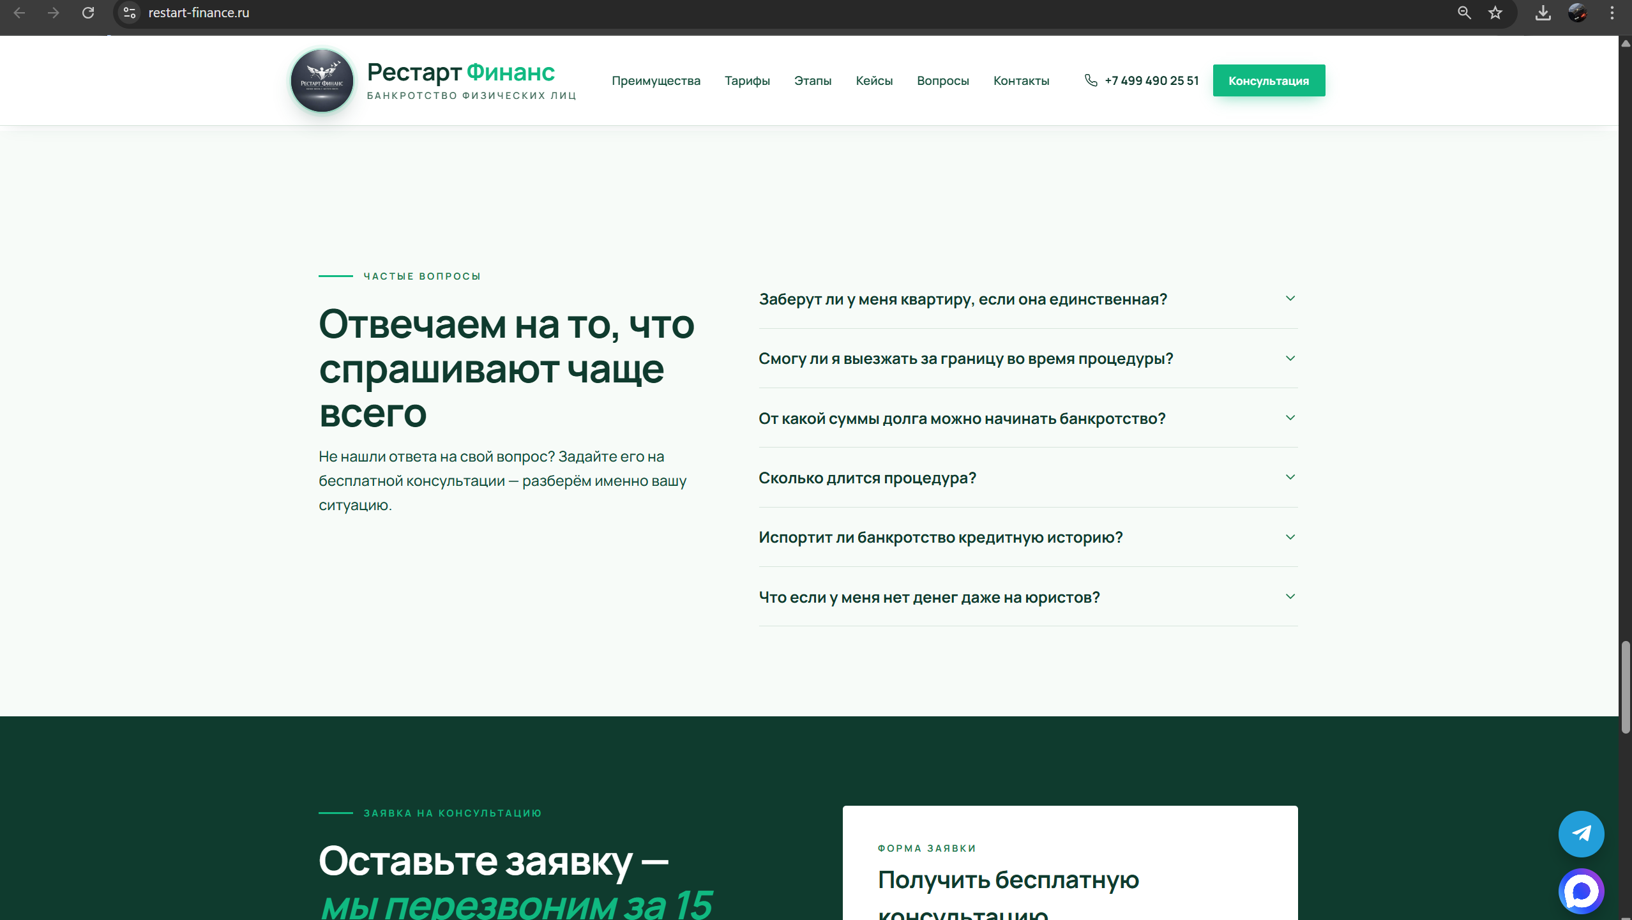Open the Тарифы menu item

(x=747, y=80)
